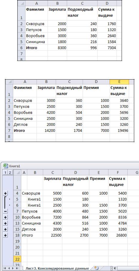Viewport: 139px width, 271px height.
Task: Expand the plus button beside row 10 Воробьев
Action: [x=5, y=217]
